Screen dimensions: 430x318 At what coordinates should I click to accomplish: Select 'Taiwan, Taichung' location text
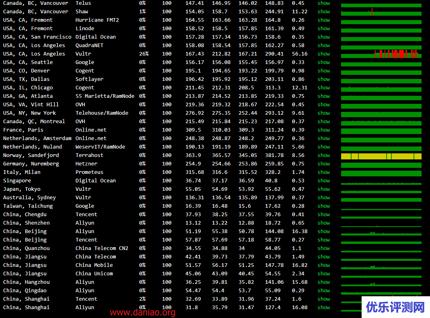coord(28,206)
